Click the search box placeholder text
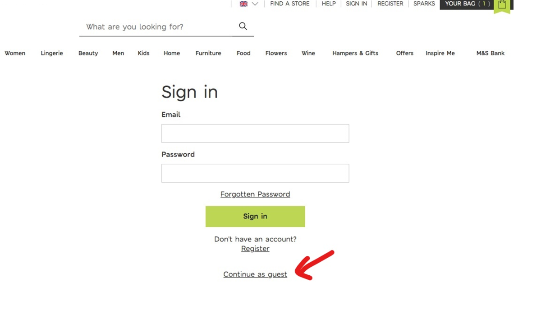This screenshot has width=541, height=309. click(x=135, y=27)
